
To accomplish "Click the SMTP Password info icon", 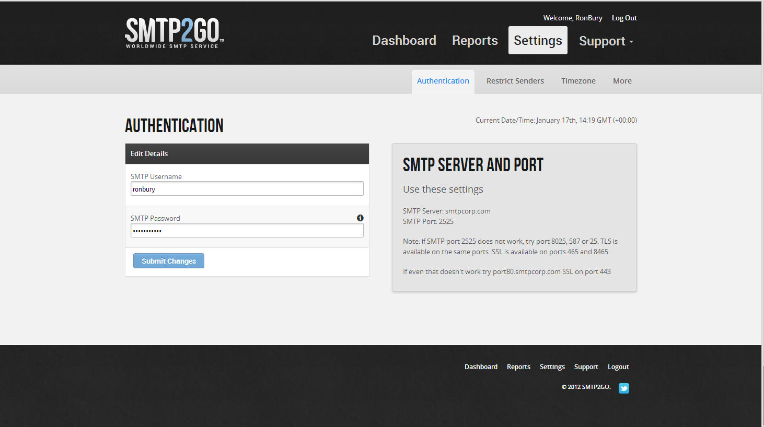I will (360, 218).
